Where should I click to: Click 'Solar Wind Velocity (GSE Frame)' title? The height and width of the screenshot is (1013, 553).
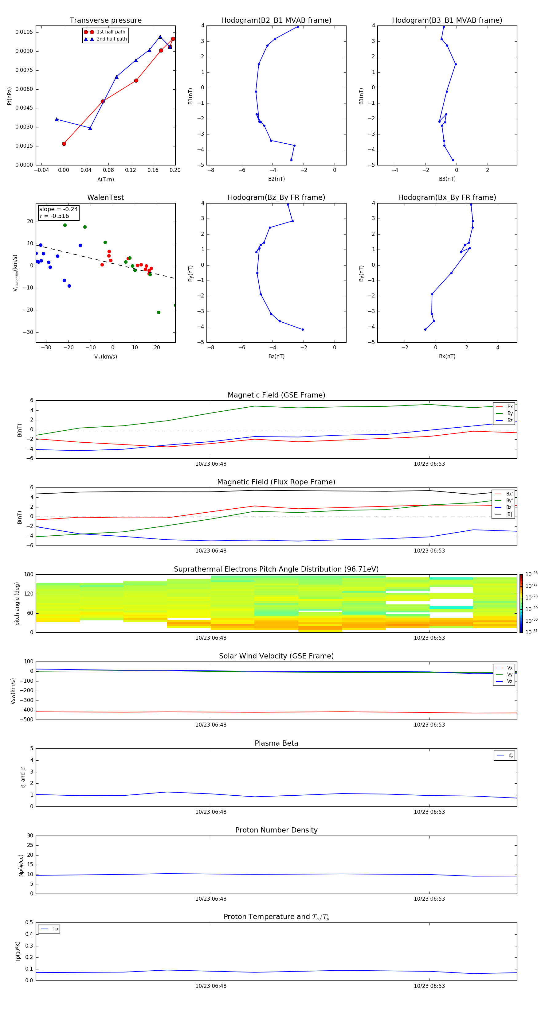(276, 656)
